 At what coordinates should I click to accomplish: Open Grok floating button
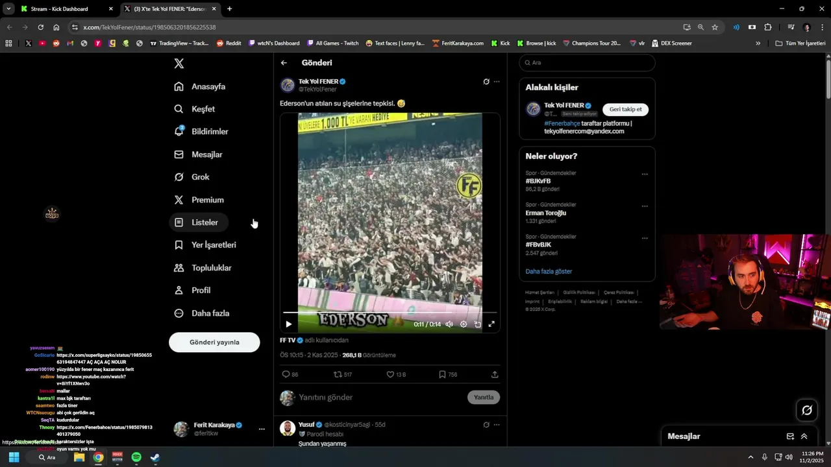[x=807, y=410]
